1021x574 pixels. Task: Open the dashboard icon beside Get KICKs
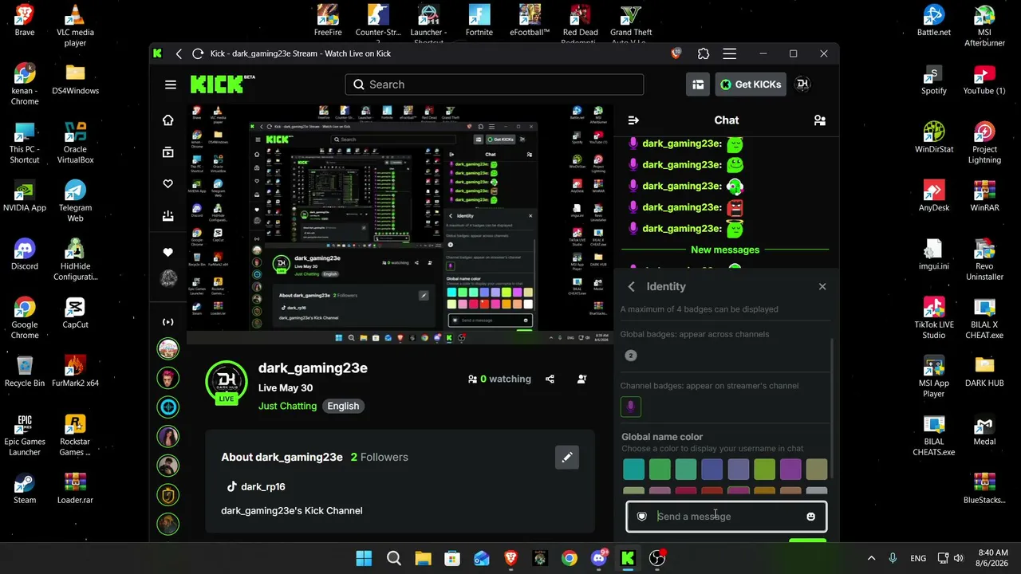click(x=698, y=85)
